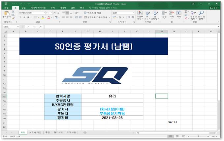Add a new sheet with plus button
Viewport: 224px width, 141px height.
(85, 132)
